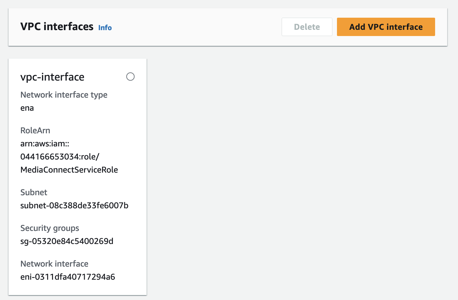This screenshot has height=300, width=458.
Task: Click network interface ID eni-0311dfa40717294a6
Action: pyautogui.click(x=68, y=277)
